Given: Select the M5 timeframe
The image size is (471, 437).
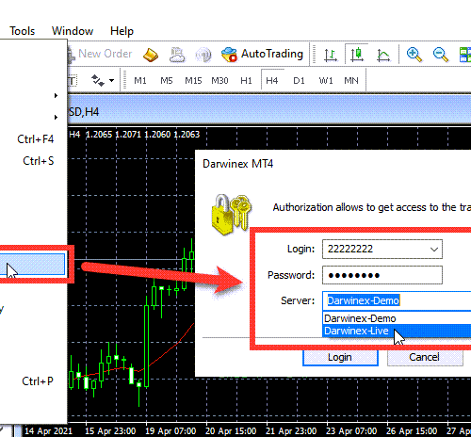Looking at the screenshot, I should pyautogui.click(x=167, y=81).
